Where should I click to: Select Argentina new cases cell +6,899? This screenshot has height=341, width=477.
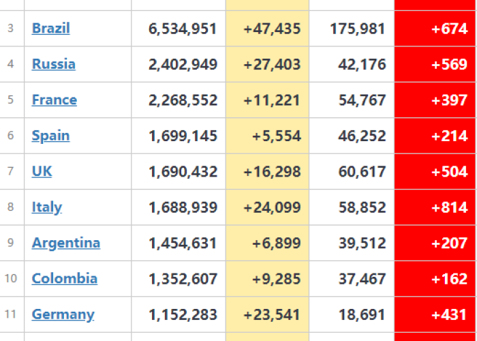[x=276, y=243]
